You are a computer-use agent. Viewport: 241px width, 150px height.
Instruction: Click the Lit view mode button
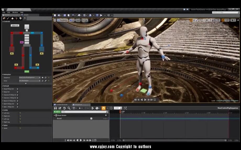(x=72, y=20)
